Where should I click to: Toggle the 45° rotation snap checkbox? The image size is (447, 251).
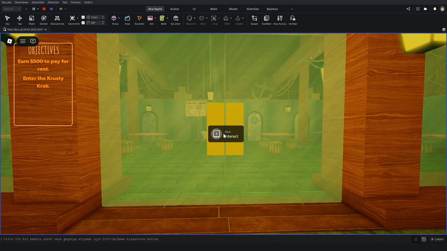click(x=83, y=23)
